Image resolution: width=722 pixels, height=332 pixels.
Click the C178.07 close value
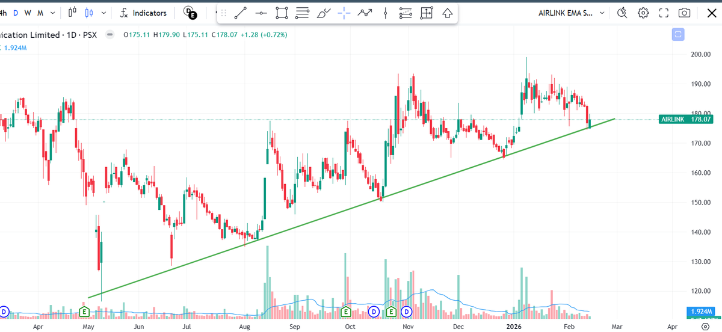point(226,35)
